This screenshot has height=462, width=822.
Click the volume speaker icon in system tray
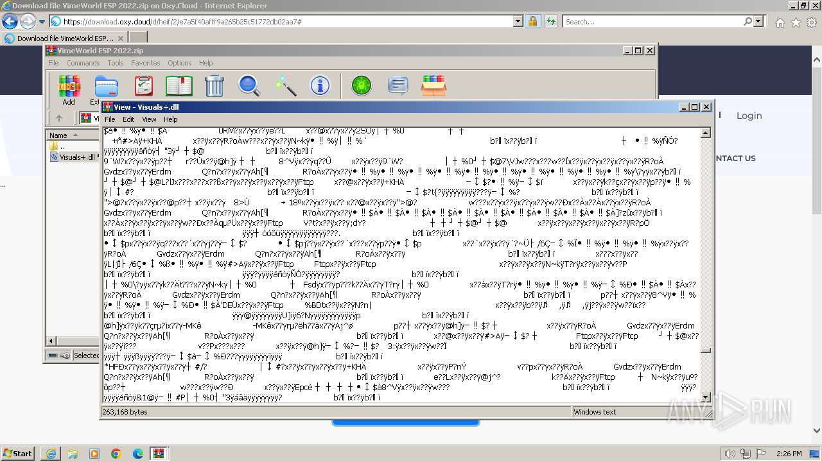(729, 454)
